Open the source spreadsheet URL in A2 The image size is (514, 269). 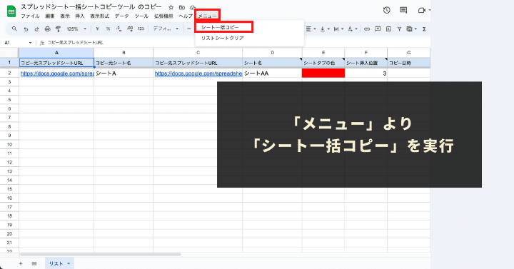pyautogui.click(x=57, y=73)
